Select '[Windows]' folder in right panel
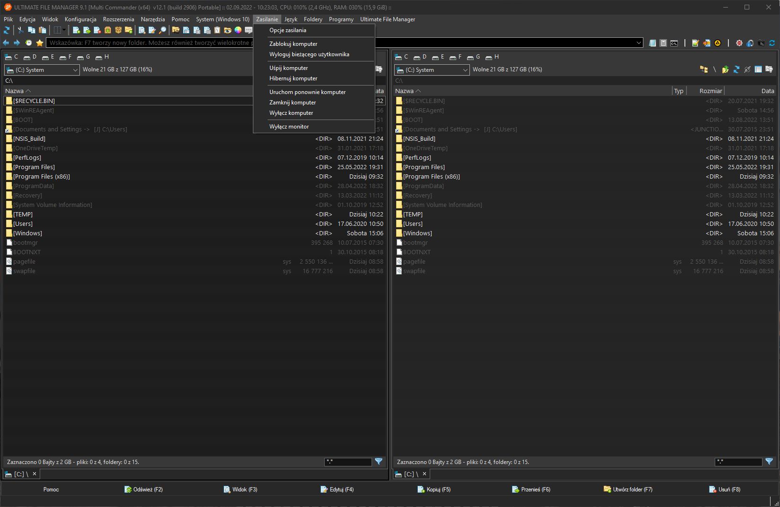This screenshot has height=507, width=780. [585, 233]
